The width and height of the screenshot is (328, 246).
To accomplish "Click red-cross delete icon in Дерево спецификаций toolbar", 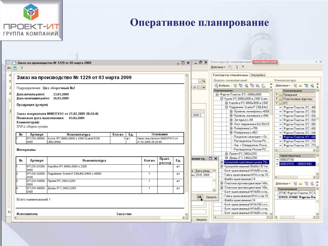I will [x=252, y=86].
